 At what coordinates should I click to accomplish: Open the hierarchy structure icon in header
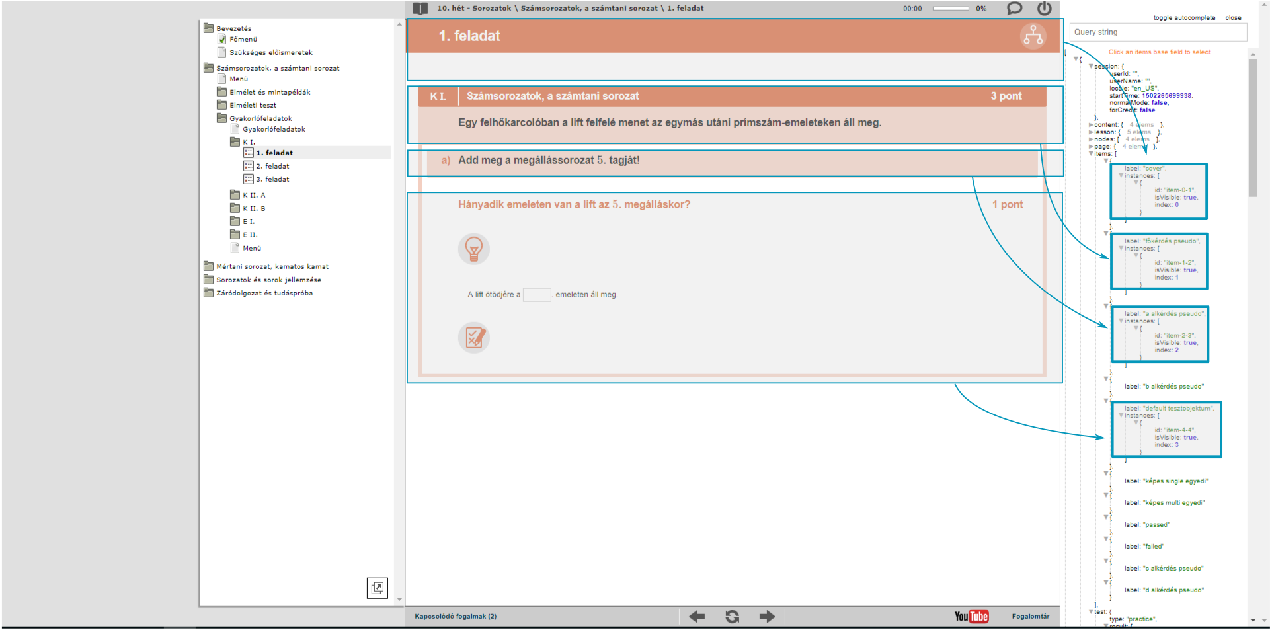(x=1032, y=36)
